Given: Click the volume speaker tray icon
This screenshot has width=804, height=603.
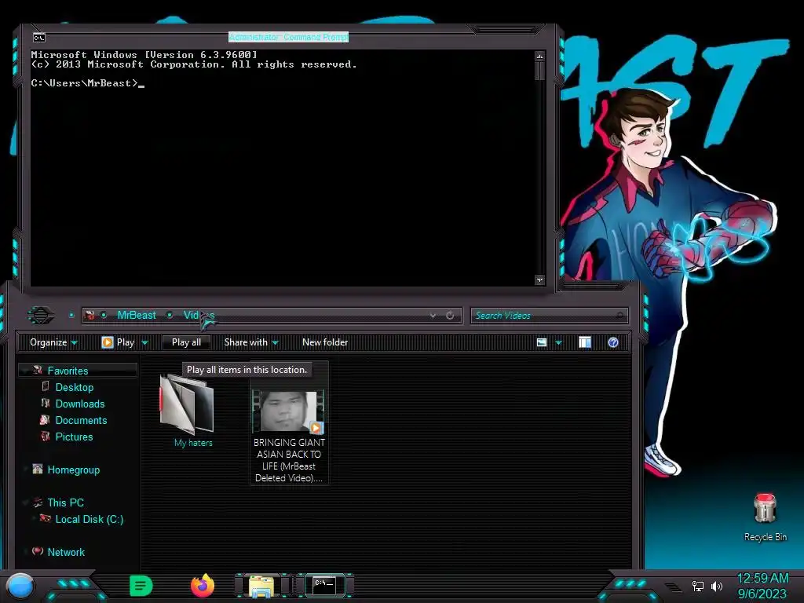Looking at the screenshot, I should 717,586.
